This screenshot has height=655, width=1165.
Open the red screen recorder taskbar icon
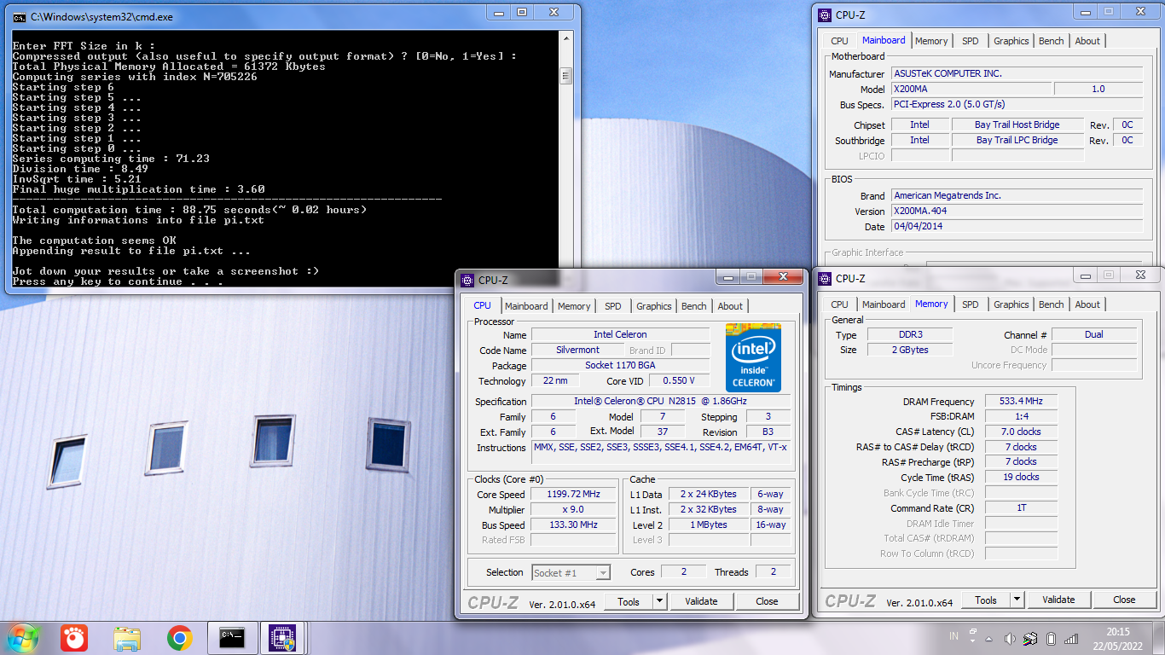(75, 638)
